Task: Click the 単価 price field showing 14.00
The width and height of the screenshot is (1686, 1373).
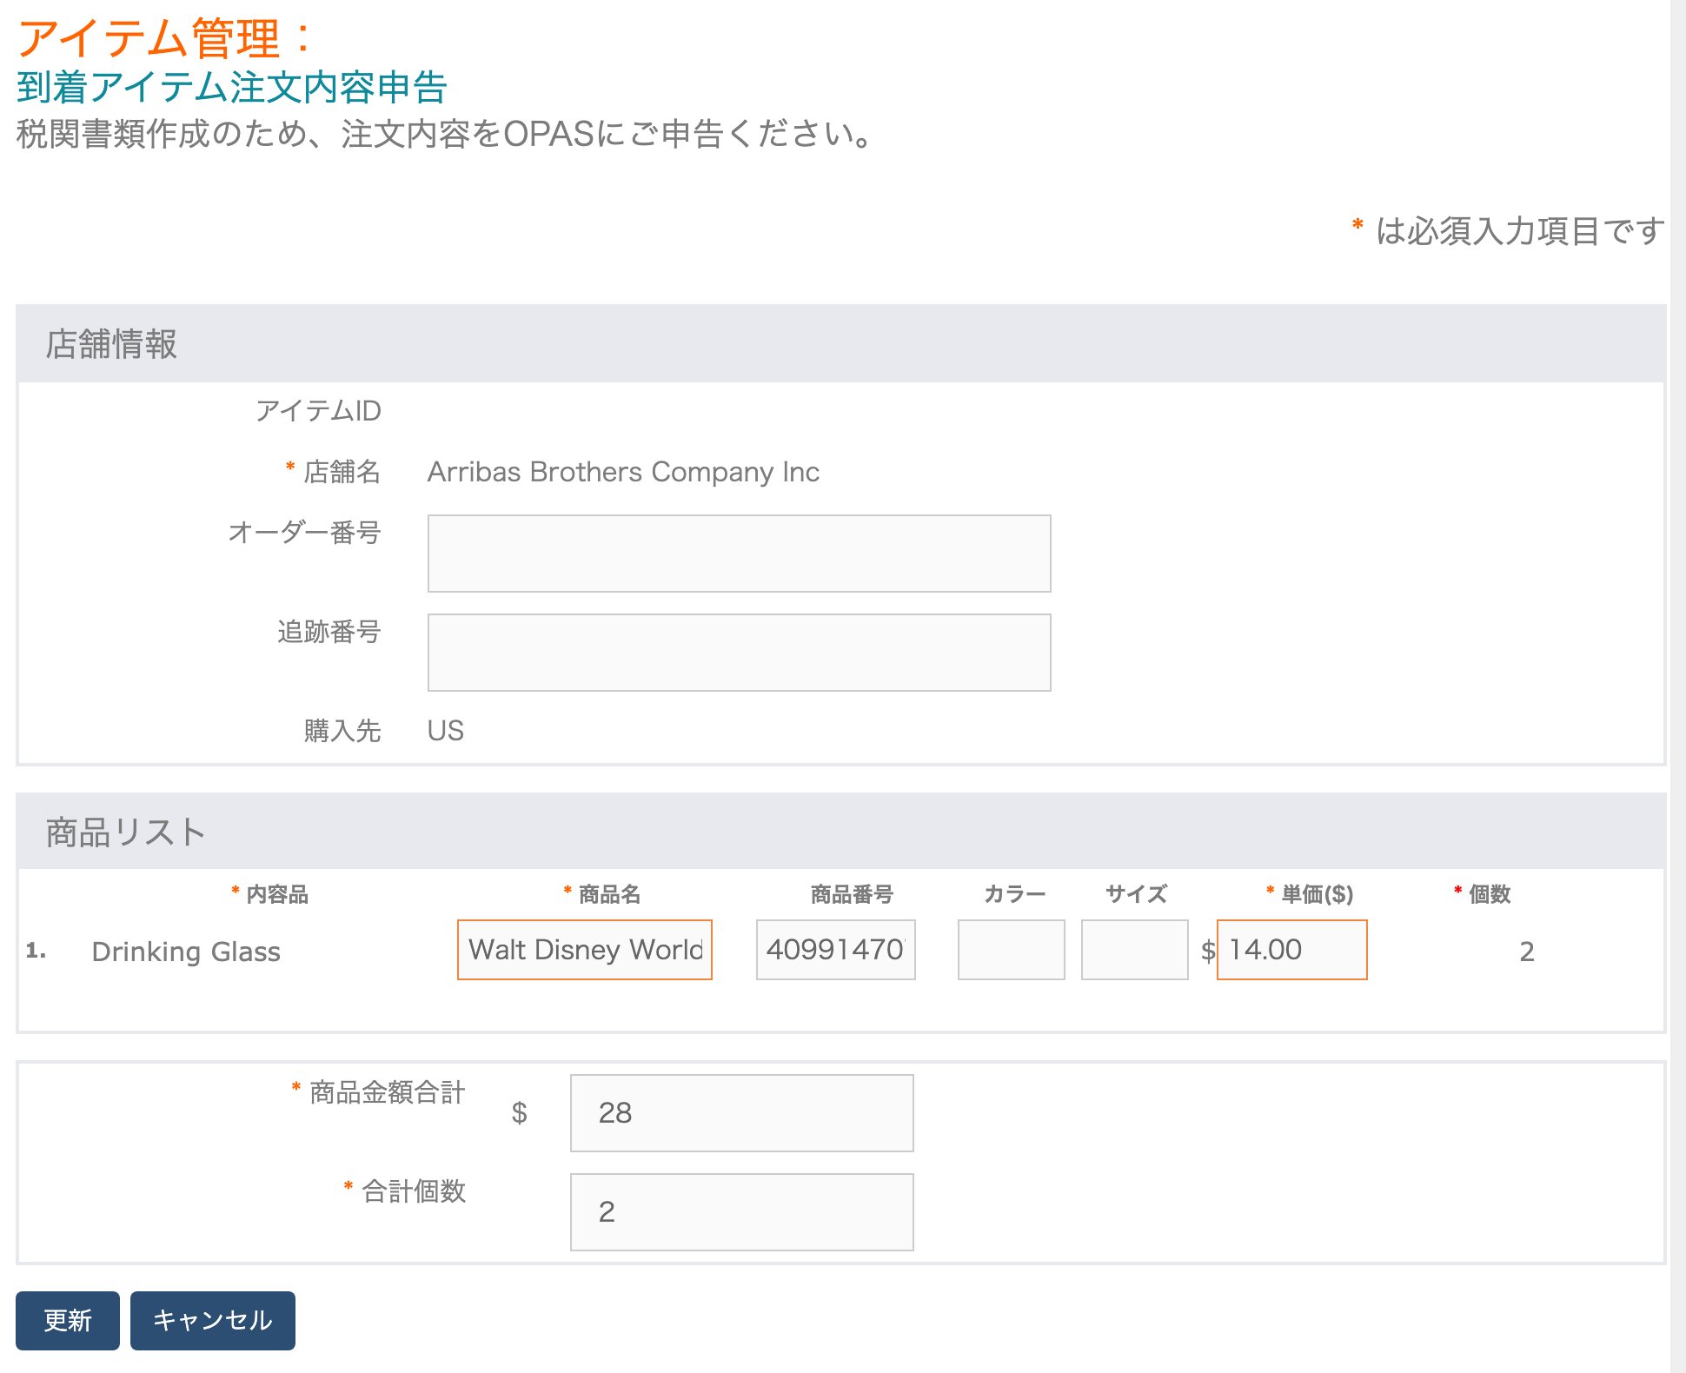Action: (1291, 952)
